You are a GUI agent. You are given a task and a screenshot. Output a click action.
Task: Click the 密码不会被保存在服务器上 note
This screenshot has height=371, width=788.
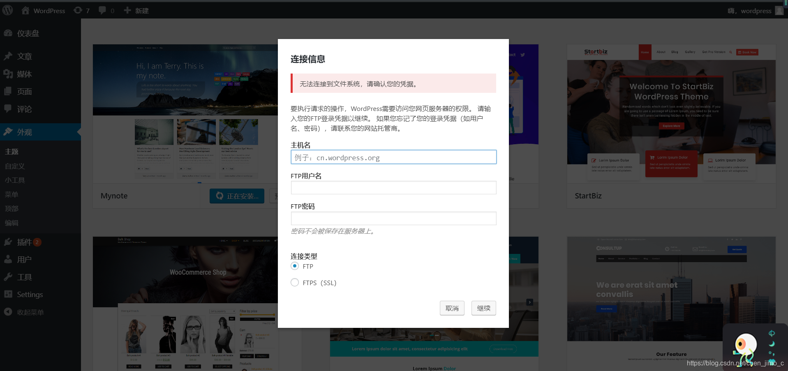click(x=333, y=231)
